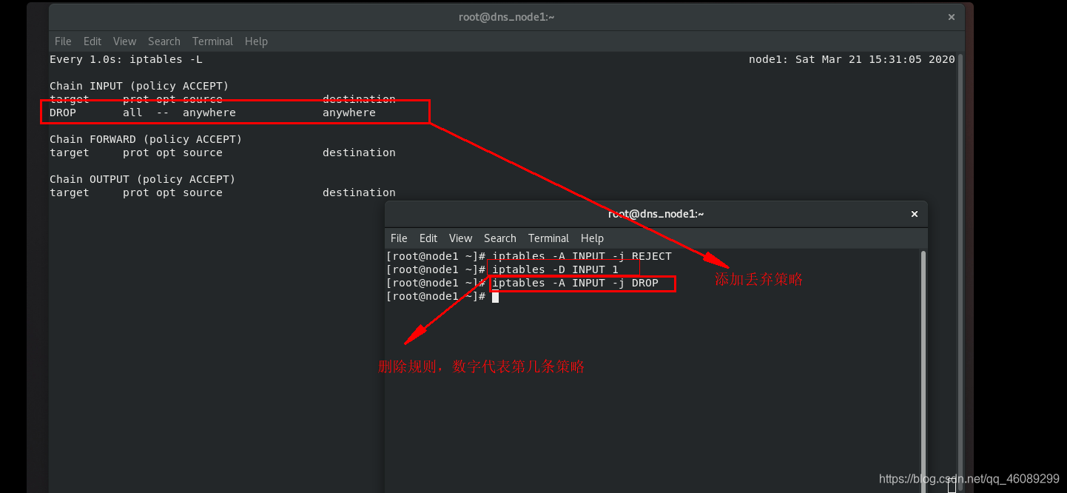The width and height of the screenshot is (1067, 493).
Task: Click the cursor at the last prompt
Action: [x=495, y=296]
